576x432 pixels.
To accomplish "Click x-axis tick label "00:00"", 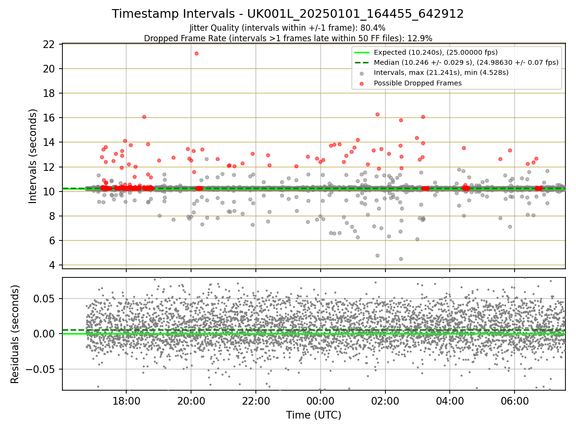I will (x=320, y=401).
